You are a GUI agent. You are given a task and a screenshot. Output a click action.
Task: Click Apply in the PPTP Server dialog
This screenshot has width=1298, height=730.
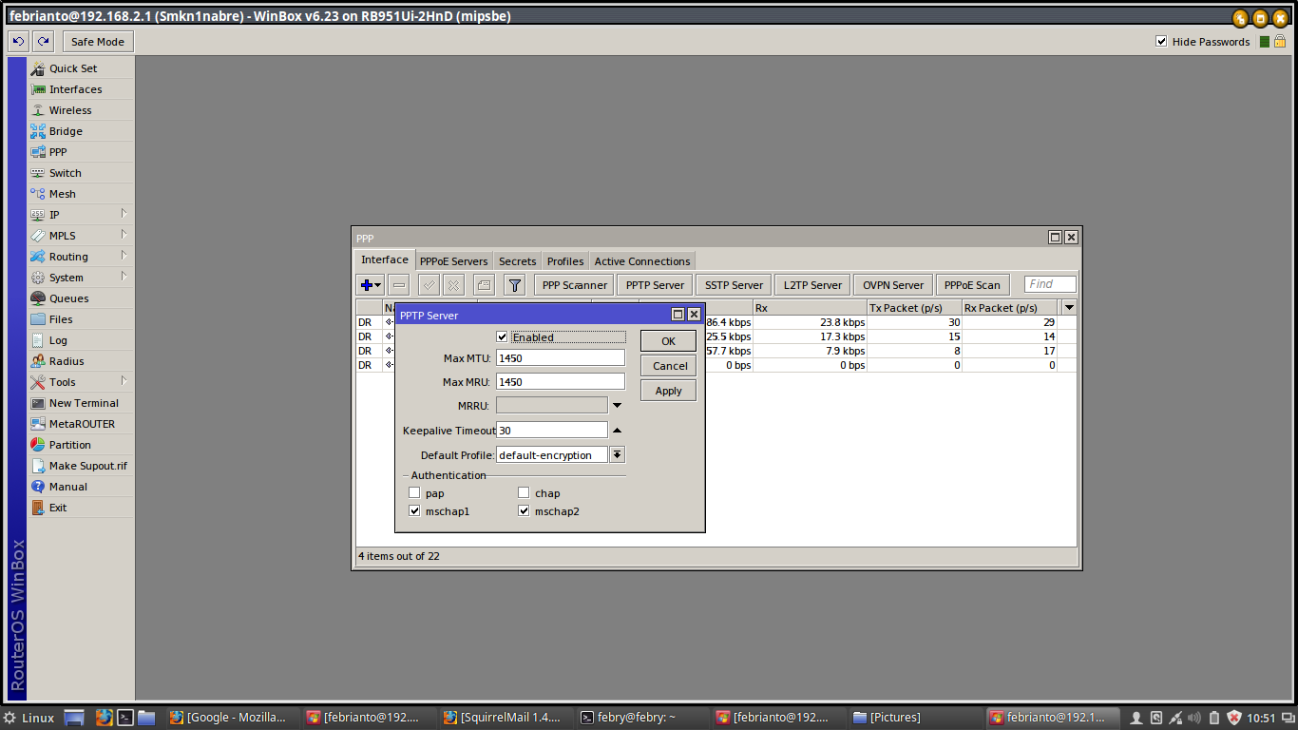[x=668, y=391]
